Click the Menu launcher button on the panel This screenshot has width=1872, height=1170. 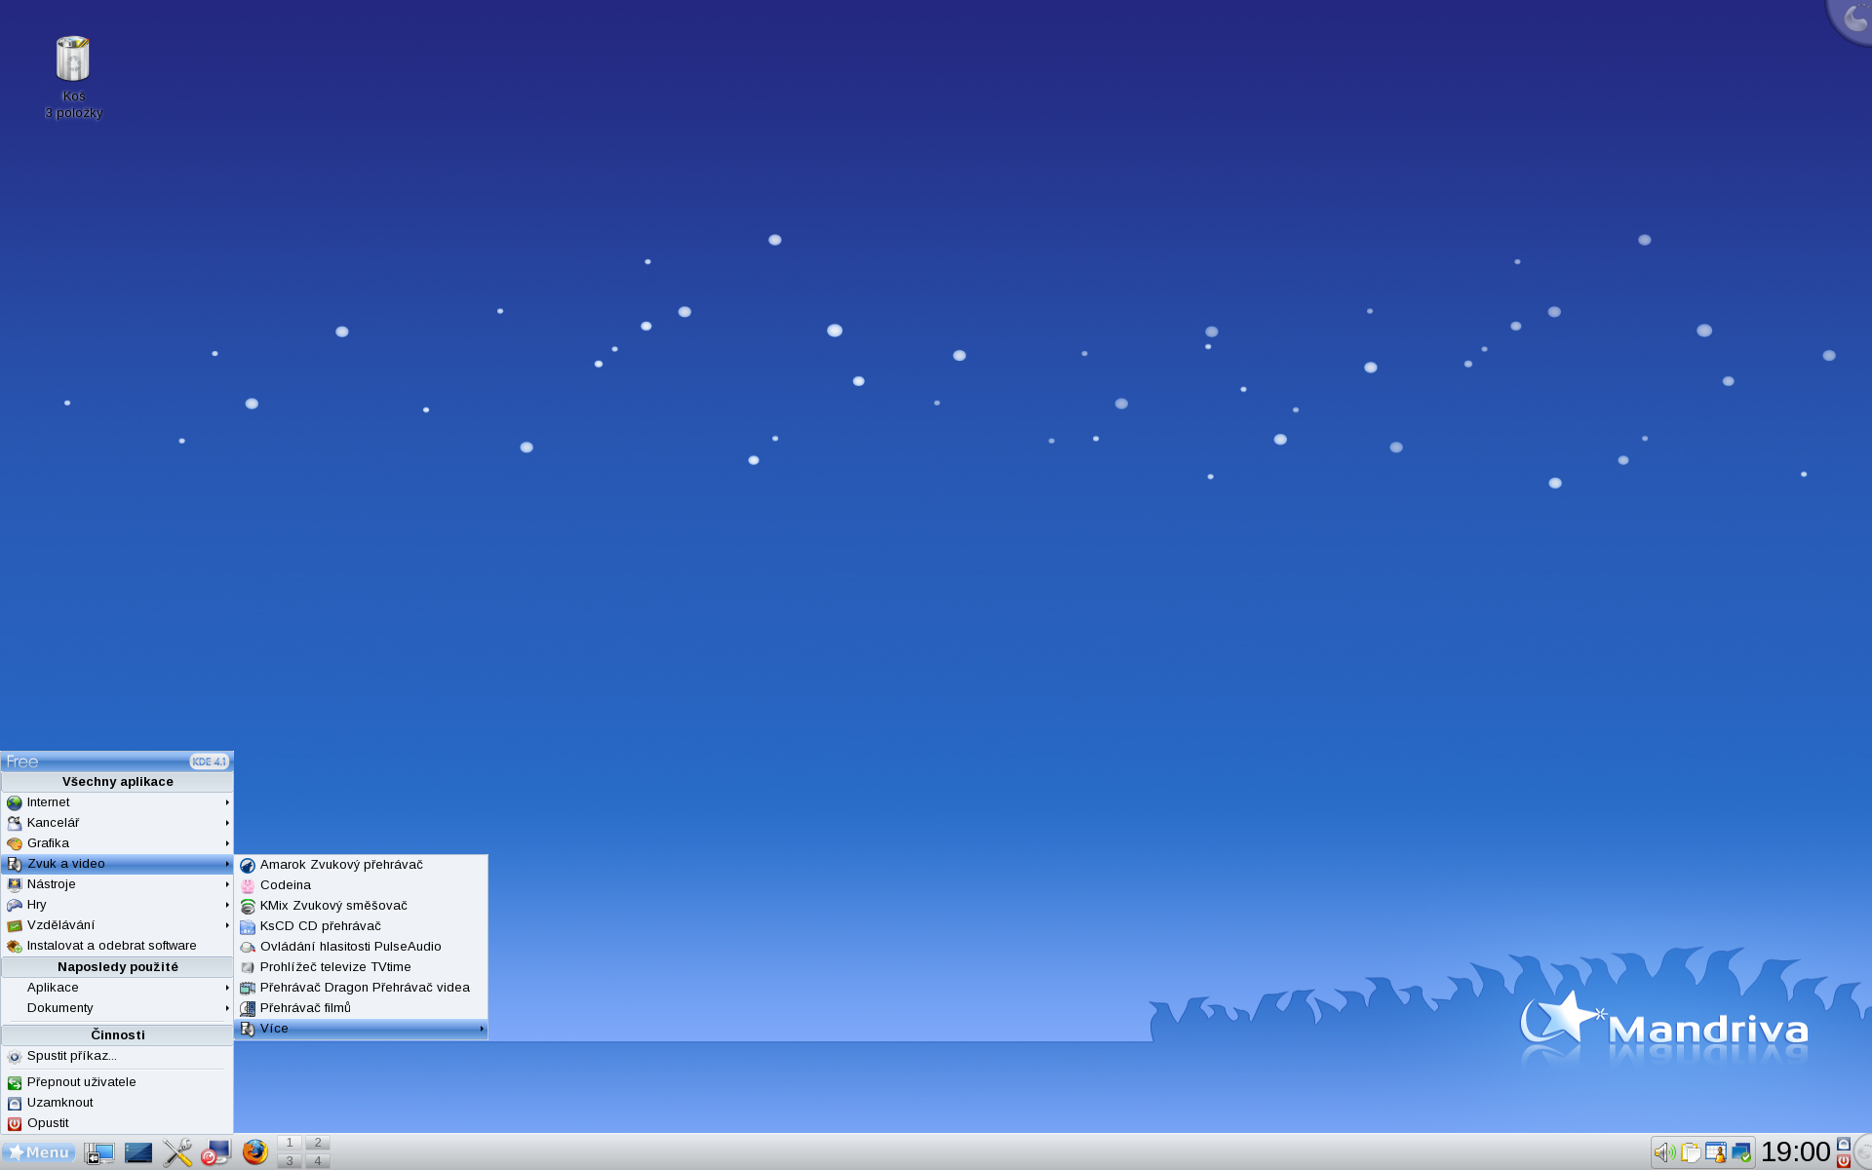[39, 1152]
